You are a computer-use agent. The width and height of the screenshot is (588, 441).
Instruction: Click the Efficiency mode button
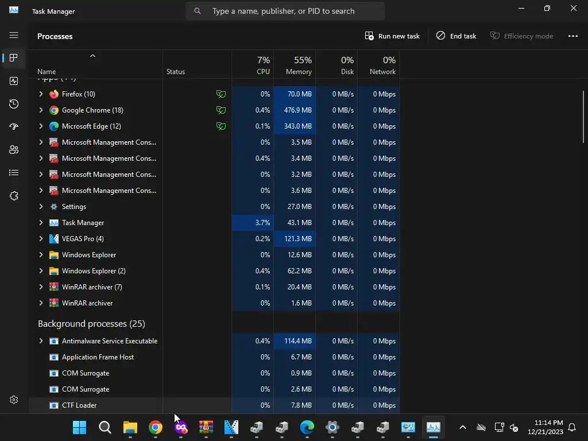[x=521, y=36]
